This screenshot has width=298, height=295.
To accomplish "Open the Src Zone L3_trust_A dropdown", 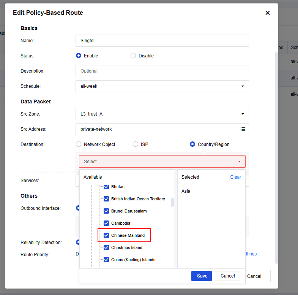I will 243,114.
